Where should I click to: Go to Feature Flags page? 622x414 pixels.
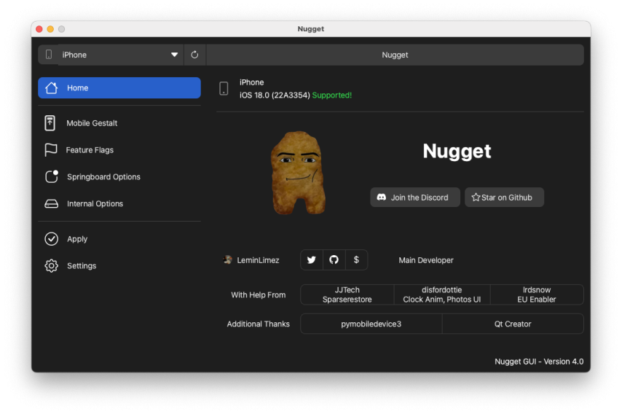[119, 150]
